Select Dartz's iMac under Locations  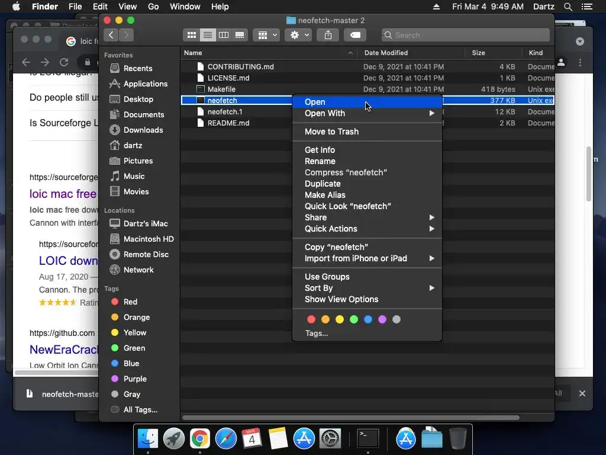(139, 223)
